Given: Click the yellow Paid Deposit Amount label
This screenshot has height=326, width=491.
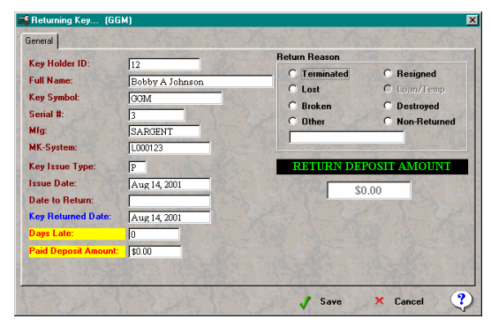Looking at the screenshot, I should click(77, 251).
